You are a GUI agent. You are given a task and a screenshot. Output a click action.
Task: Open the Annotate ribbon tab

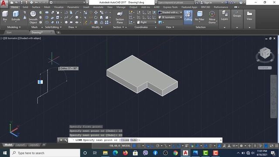click(x=98, y=7)
